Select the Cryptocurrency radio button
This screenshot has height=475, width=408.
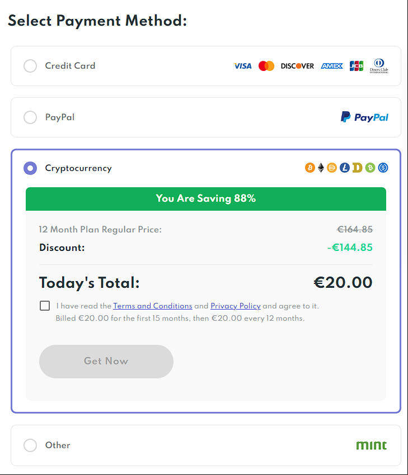[x=30, y=168]
